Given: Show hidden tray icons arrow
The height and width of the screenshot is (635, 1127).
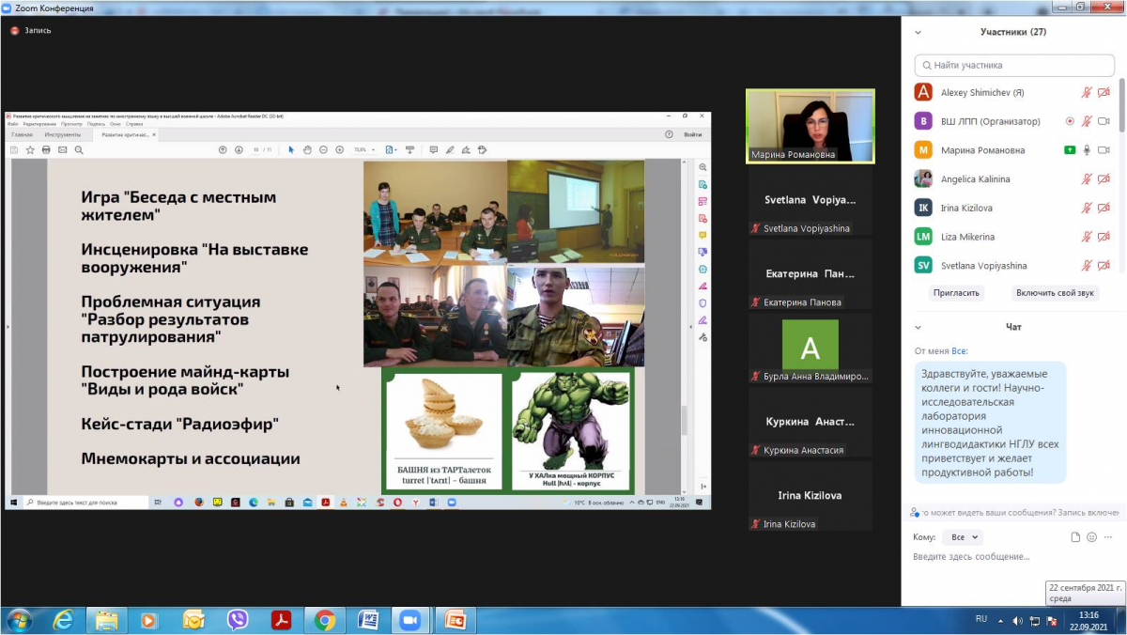Looking at the screenshot, I should tap(1000, 620).
